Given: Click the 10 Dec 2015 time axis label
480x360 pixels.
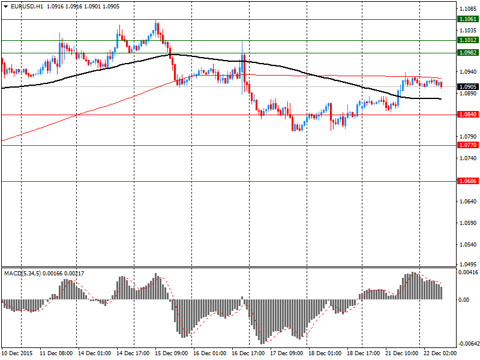Looking at the screenshot, I should pos(17,353).
